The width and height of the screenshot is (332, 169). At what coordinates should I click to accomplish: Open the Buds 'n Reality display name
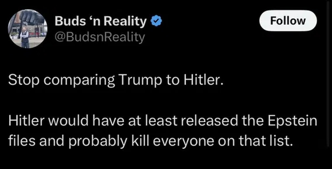coord(101,21)
